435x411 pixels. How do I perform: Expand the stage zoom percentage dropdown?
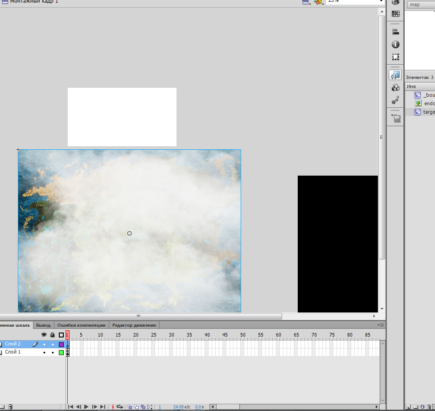point(381,1)
